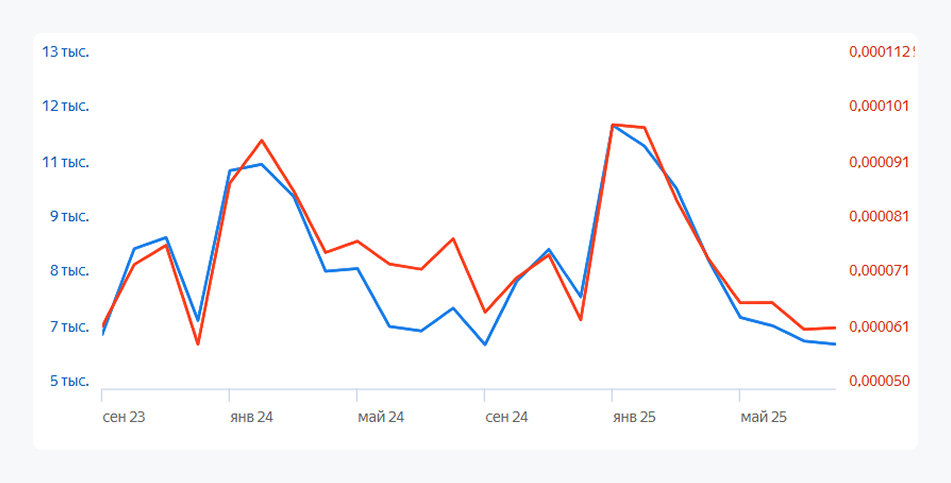
Task: Click the 5 тыс. left axis label
Action: tap(69, 381)
